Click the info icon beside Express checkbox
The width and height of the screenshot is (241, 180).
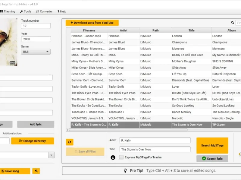point(113,157)
